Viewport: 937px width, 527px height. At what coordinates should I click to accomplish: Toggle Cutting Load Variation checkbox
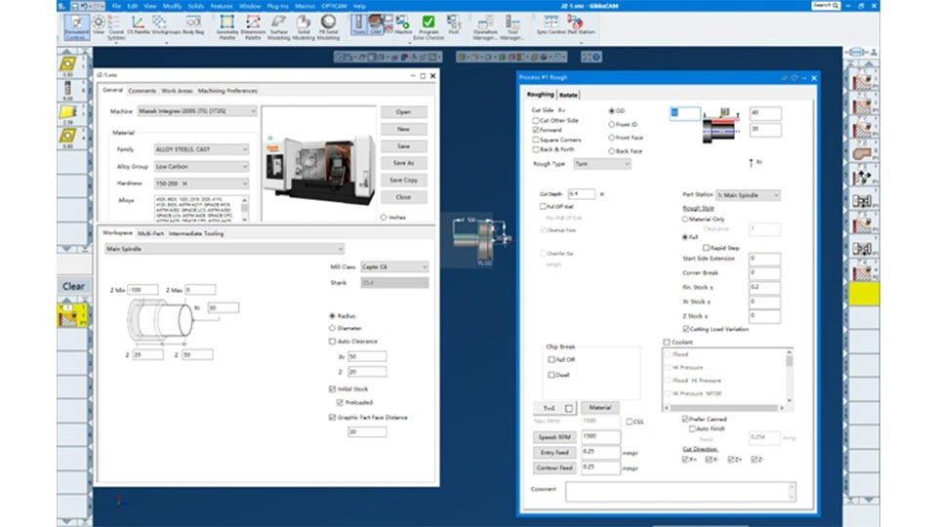685,329
